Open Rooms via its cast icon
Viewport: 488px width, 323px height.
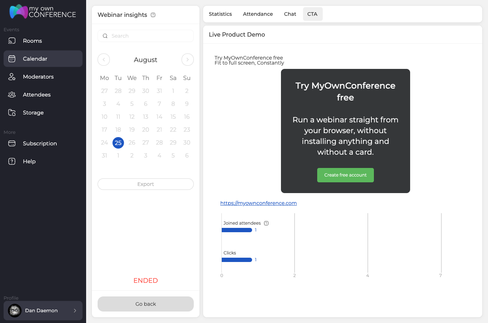[12, 41]
